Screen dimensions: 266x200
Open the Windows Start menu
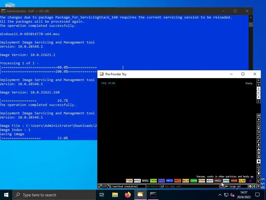[x=6, y=195]
